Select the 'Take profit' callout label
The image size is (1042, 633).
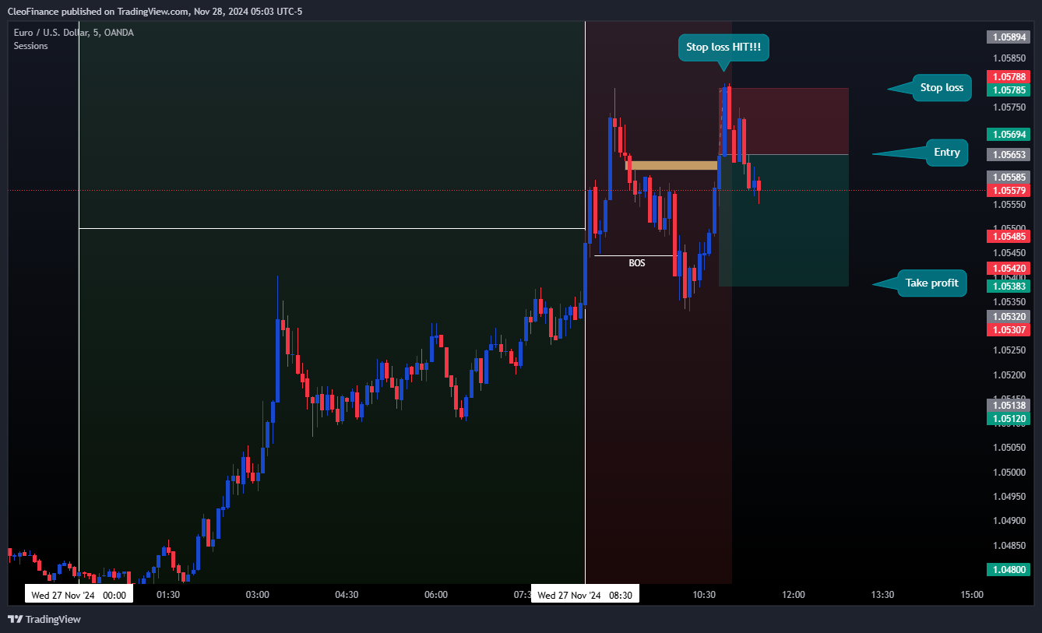[931, 283]
